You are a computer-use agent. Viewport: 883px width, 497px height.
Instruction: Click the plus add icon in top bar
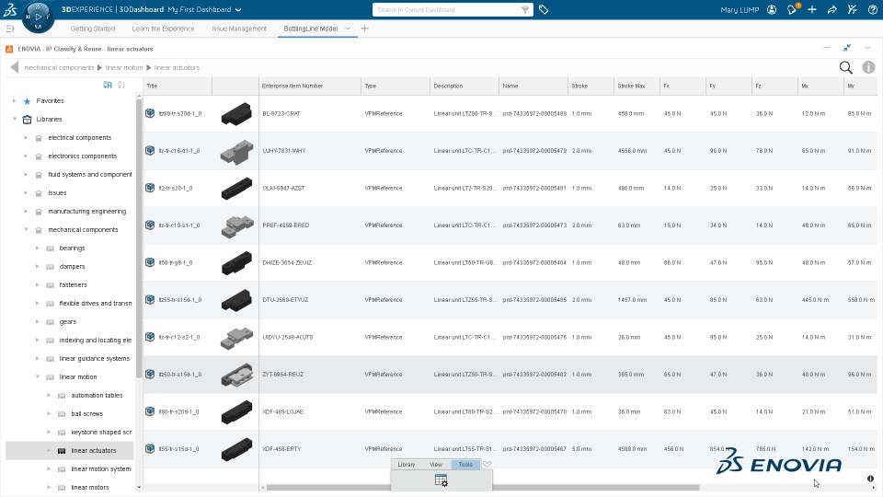point(812,9)
